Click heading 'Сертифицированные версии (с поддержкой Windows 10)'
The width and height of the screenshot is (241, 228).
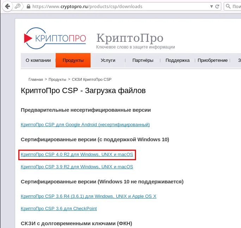(95, 139)
